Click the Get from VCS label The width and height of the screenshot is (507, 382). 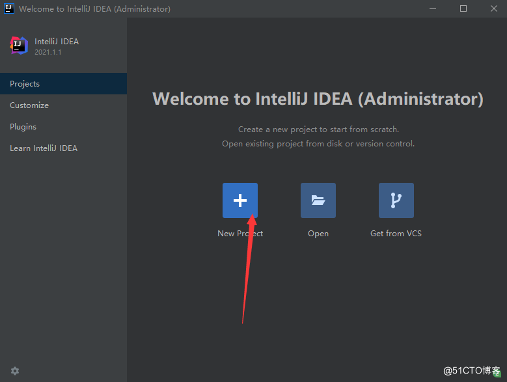[396, 234]
